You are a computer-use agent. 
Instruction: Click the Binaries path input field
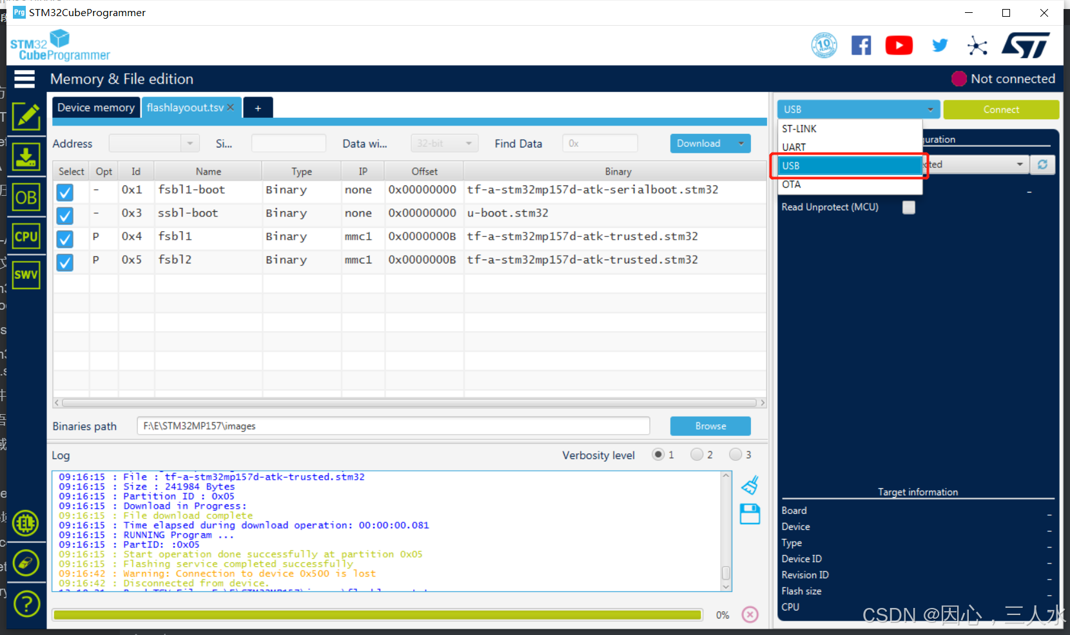coord(393,426)
